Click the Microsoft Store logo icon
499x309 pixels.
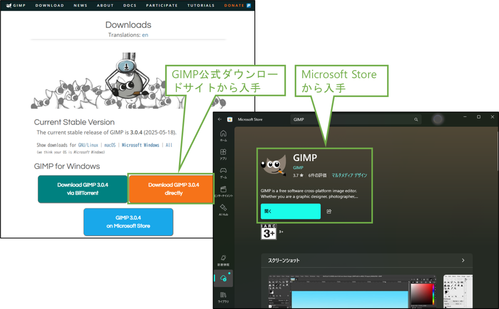coord(230,119)
